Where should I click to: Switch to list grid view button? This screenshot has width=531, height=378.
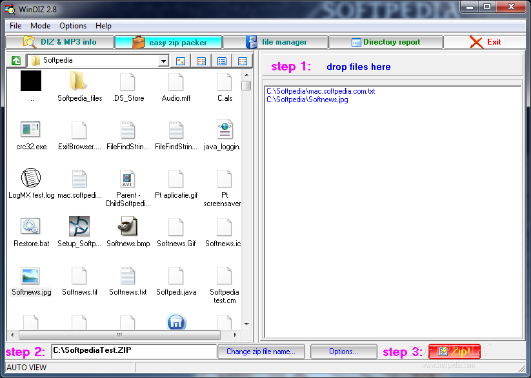[222, 61]
